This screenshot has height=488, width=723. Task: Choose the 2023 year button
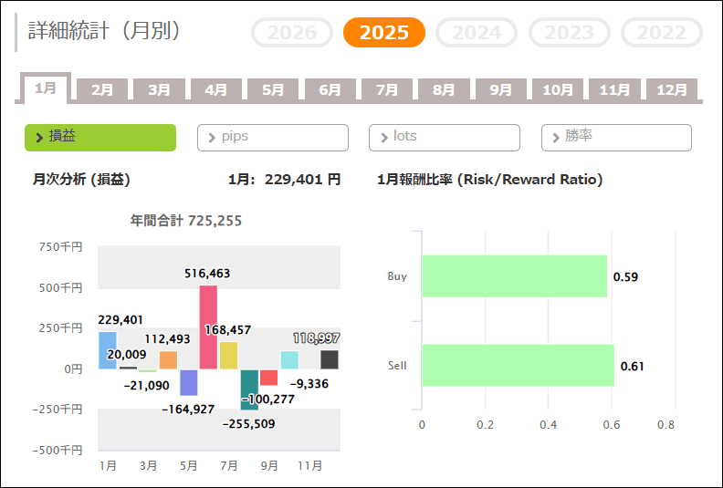click(569, 33)
